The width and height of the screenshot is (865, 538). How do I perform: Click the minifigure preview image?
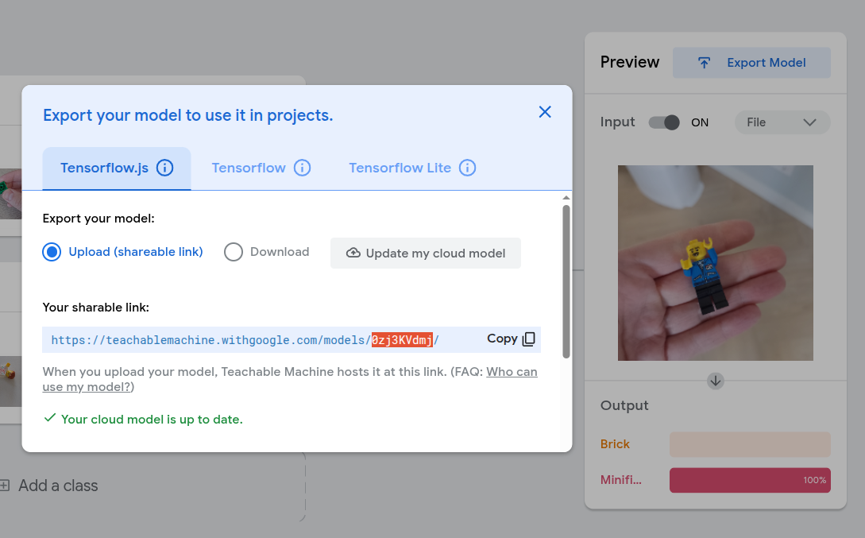pyautogui.click(x=715, y=262)
